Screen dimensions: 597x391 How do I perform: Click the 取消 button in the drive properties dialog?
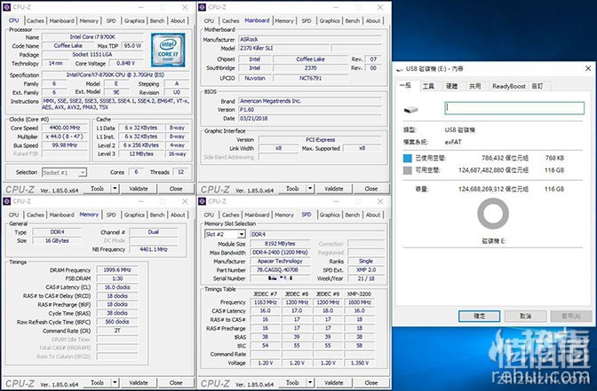525,317
